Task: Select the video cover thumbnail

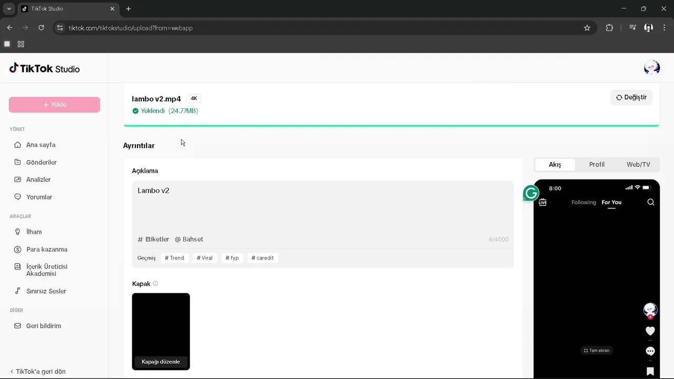Action: 161,332
